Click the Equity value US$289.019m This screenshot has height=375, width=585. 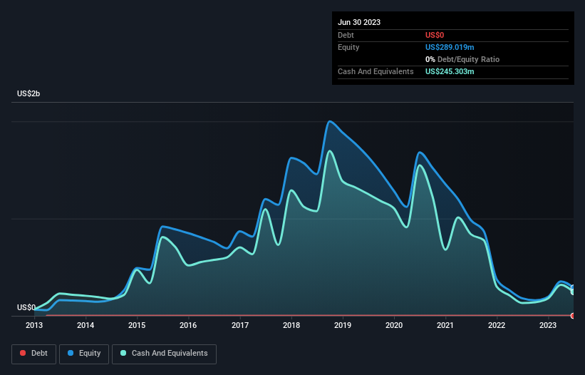[x=450, y=47]
